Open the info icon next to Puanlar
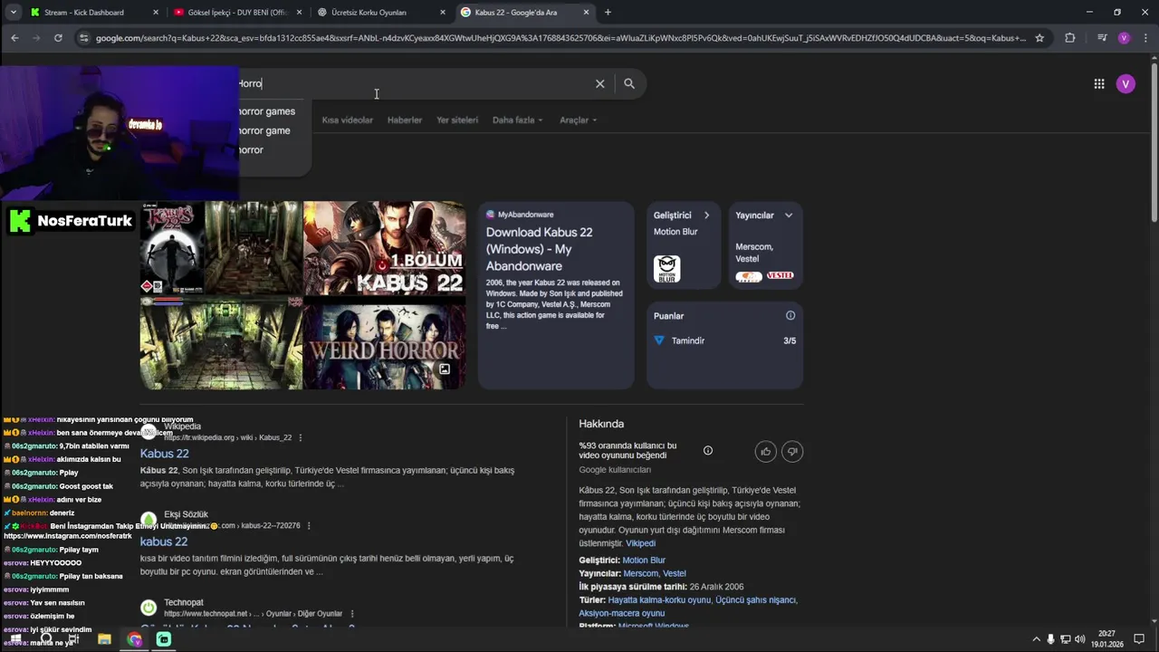Viewport: 1159px width, 652px height. pos(790,315)
